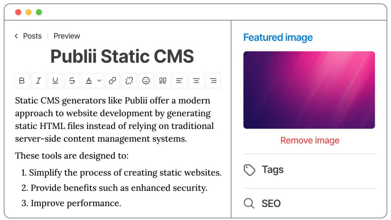Align text right
This screenshot has height=220, width=391.
pos(213,81)
